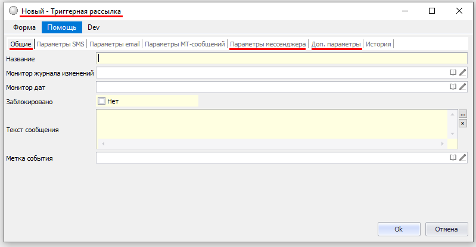The image size is (476, 247).
Task: Open lookup book for Монитор журнала изменений
Action: (453, 73)
